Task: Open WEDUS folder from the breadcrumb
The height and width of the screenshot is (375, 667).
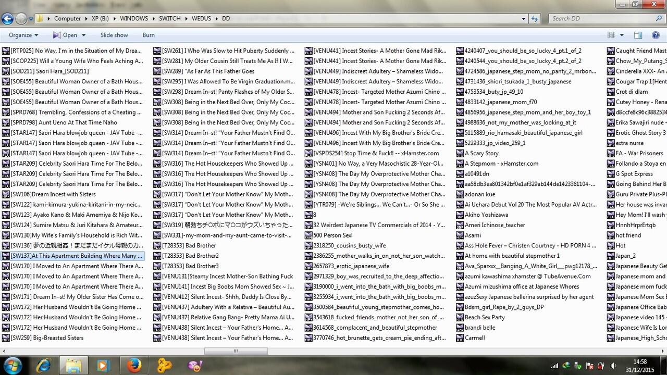Action: pyautogui.click(x=201, y=19)
